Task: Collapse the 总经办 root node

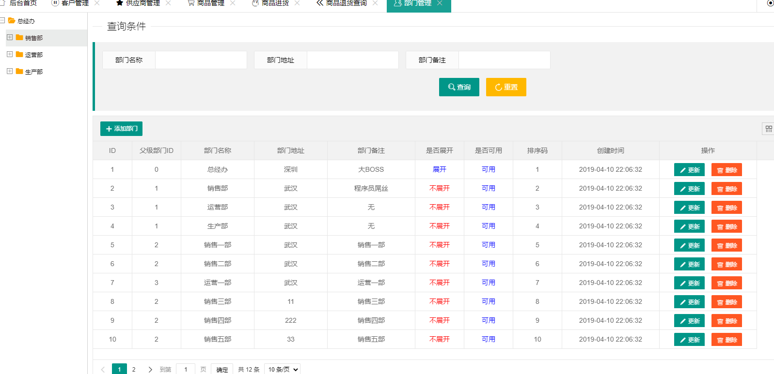Action: tap(2, 20)
